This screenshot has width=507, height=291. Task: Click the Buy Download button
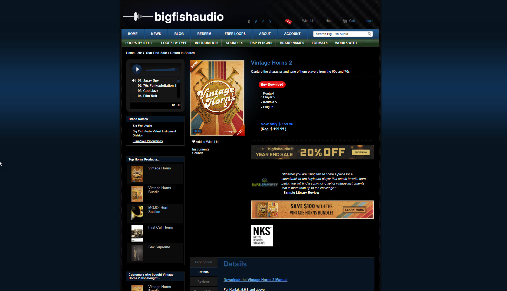coord(272,85)
